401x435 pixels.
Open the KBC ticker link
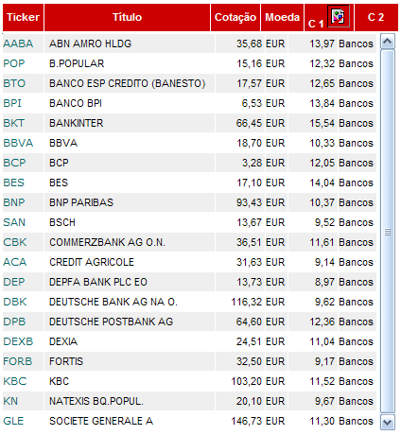click(15, 381)
